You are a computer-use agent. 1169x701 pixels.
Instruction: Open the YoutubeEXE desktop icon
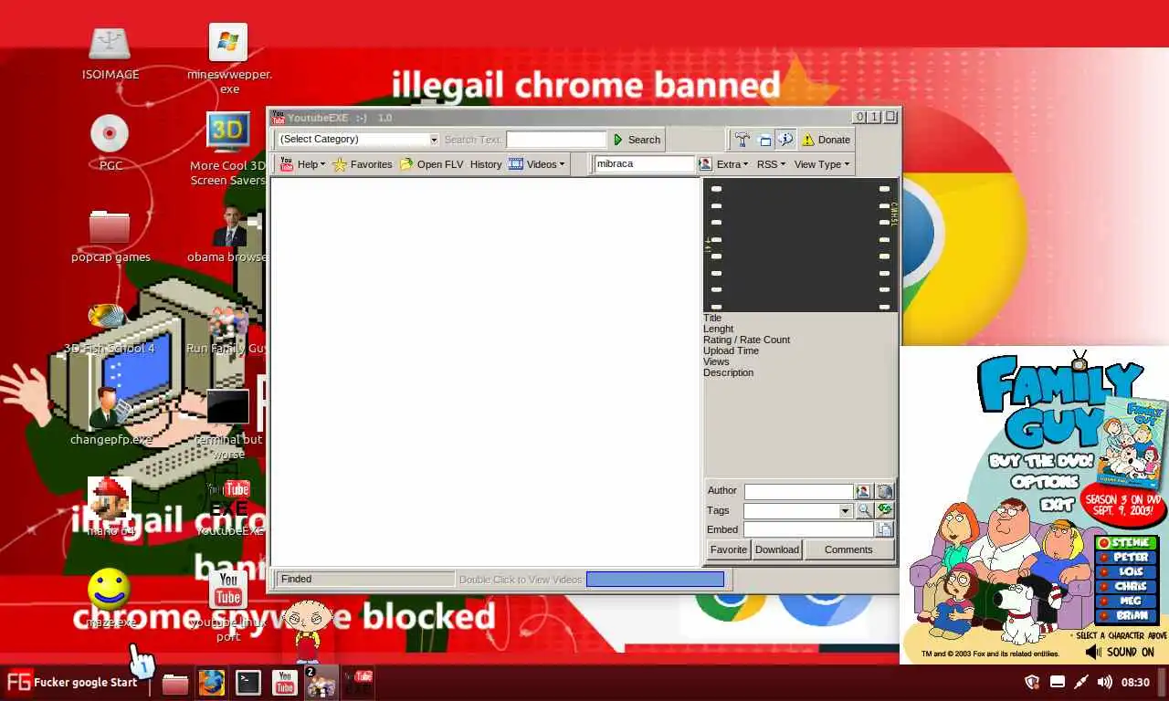[x=229, y=507]
